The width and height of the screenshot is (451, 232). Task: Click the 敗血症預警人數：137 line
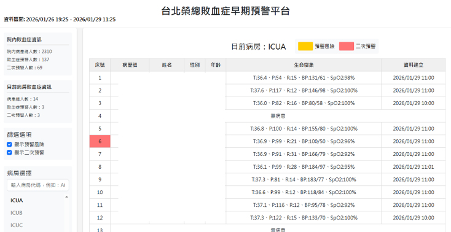(28, 60)
